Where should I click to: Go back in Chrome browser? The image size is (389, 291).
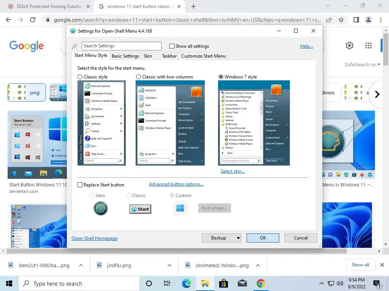tap(8, 20)
